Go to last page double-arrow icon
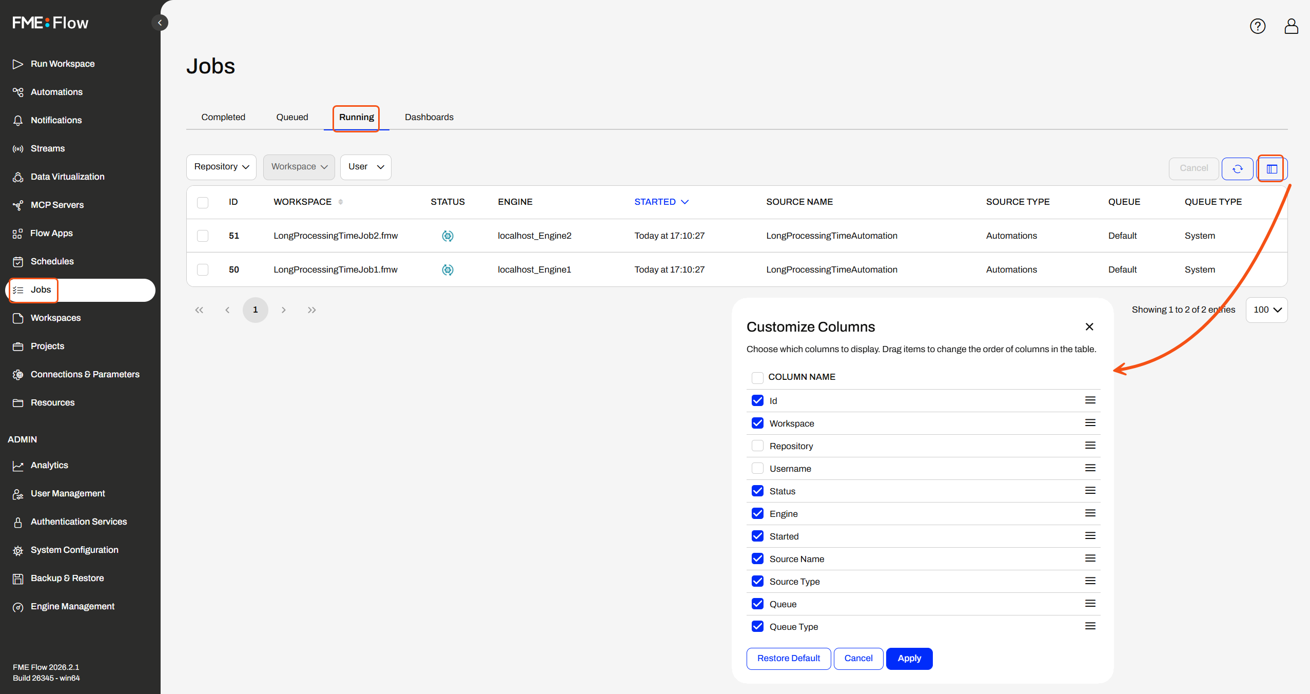 click(x=311, y=310)
